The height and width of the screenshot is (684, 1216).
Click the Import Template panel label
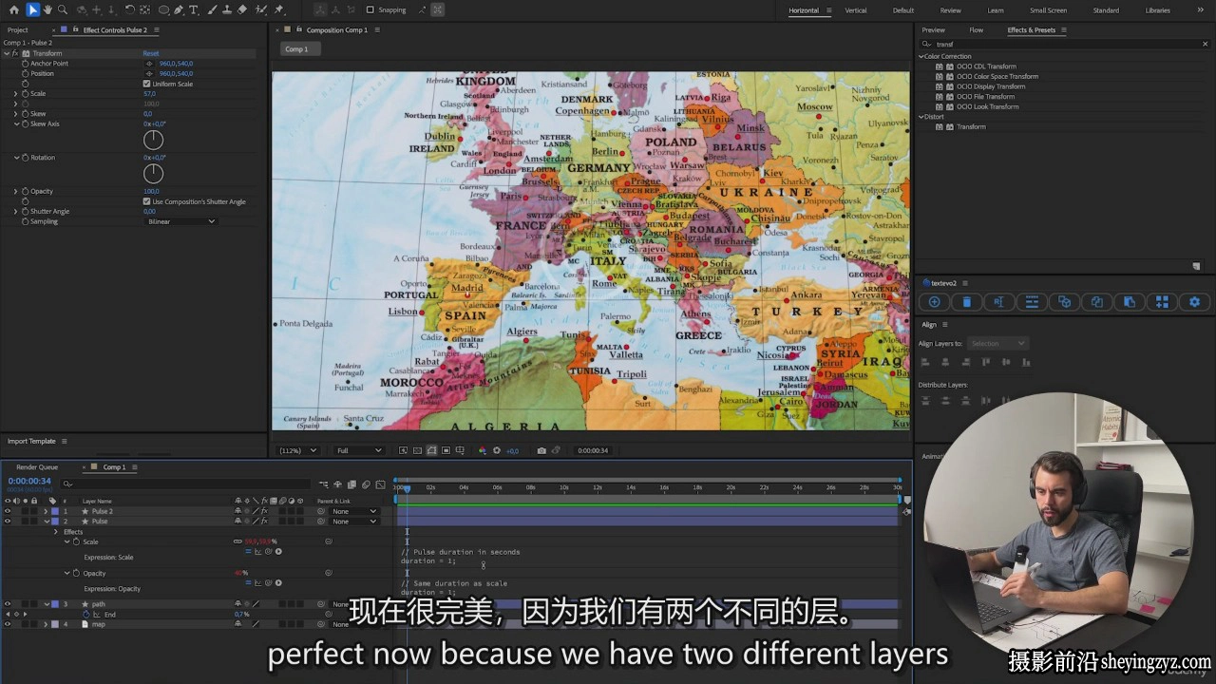31,441
